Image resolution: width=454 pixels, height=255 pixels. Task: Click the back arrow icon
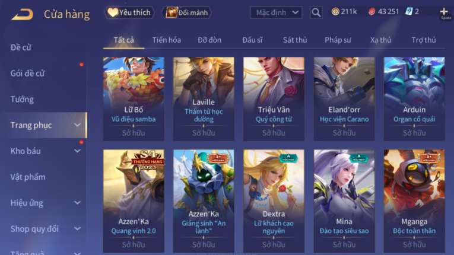(x=23, y=14)
